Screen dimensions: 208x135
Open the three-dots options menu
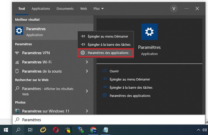point(187,8)
